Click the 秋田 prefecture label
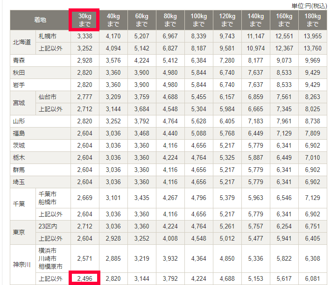 19,72
